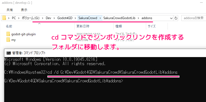Screen dimensions: 206x102
Task: Click the cd /d command line text
Action: [112, 72]
